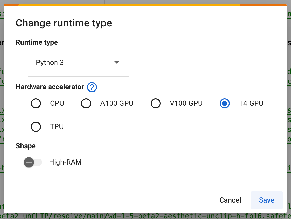Select the CPU hardware accelerator
291x219 pixels.
(x=36, y=103)
